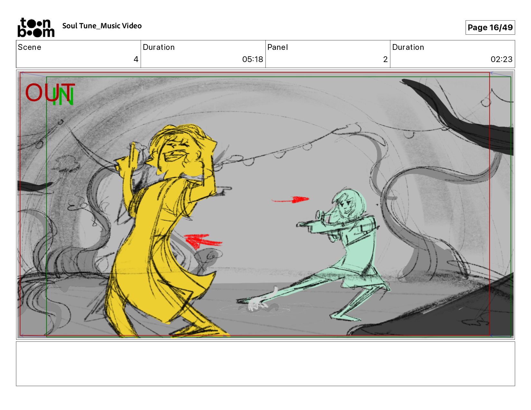Select the title 'Soul Tune_Music Video'
The height and width of the screenshot is (410, 531).
pos(102,26)
